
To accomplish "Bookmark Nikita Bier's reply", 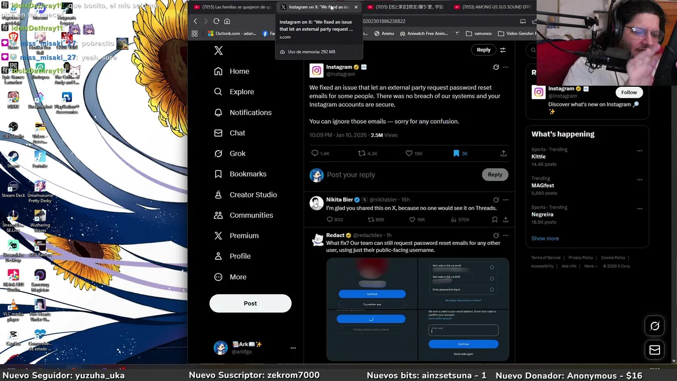I will 495,220.
